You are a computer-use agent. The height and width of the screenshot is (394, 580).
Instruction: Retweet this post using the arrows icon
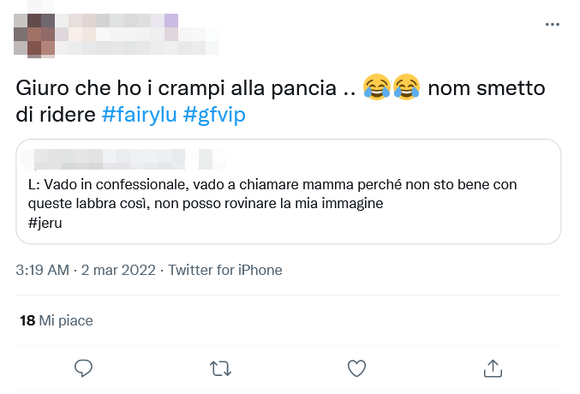click(220, 367)
